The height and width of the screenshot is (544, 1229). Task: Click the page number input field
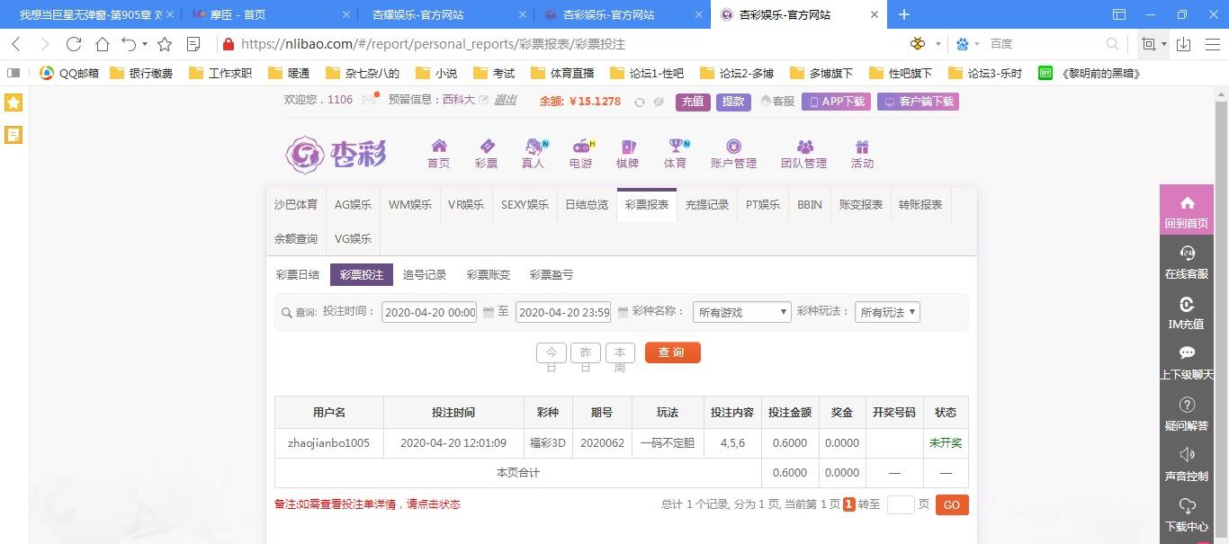click(x=901, y=504)
